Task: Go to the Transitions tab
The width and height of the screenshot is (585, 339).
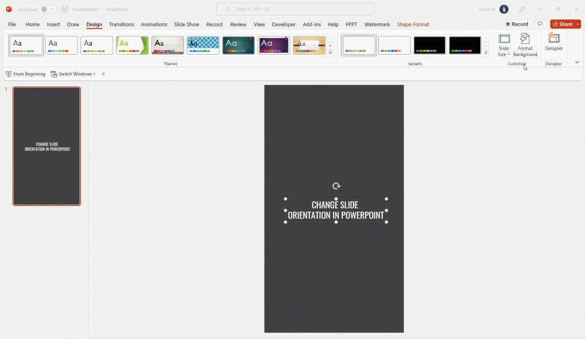Action: (121, 24)
